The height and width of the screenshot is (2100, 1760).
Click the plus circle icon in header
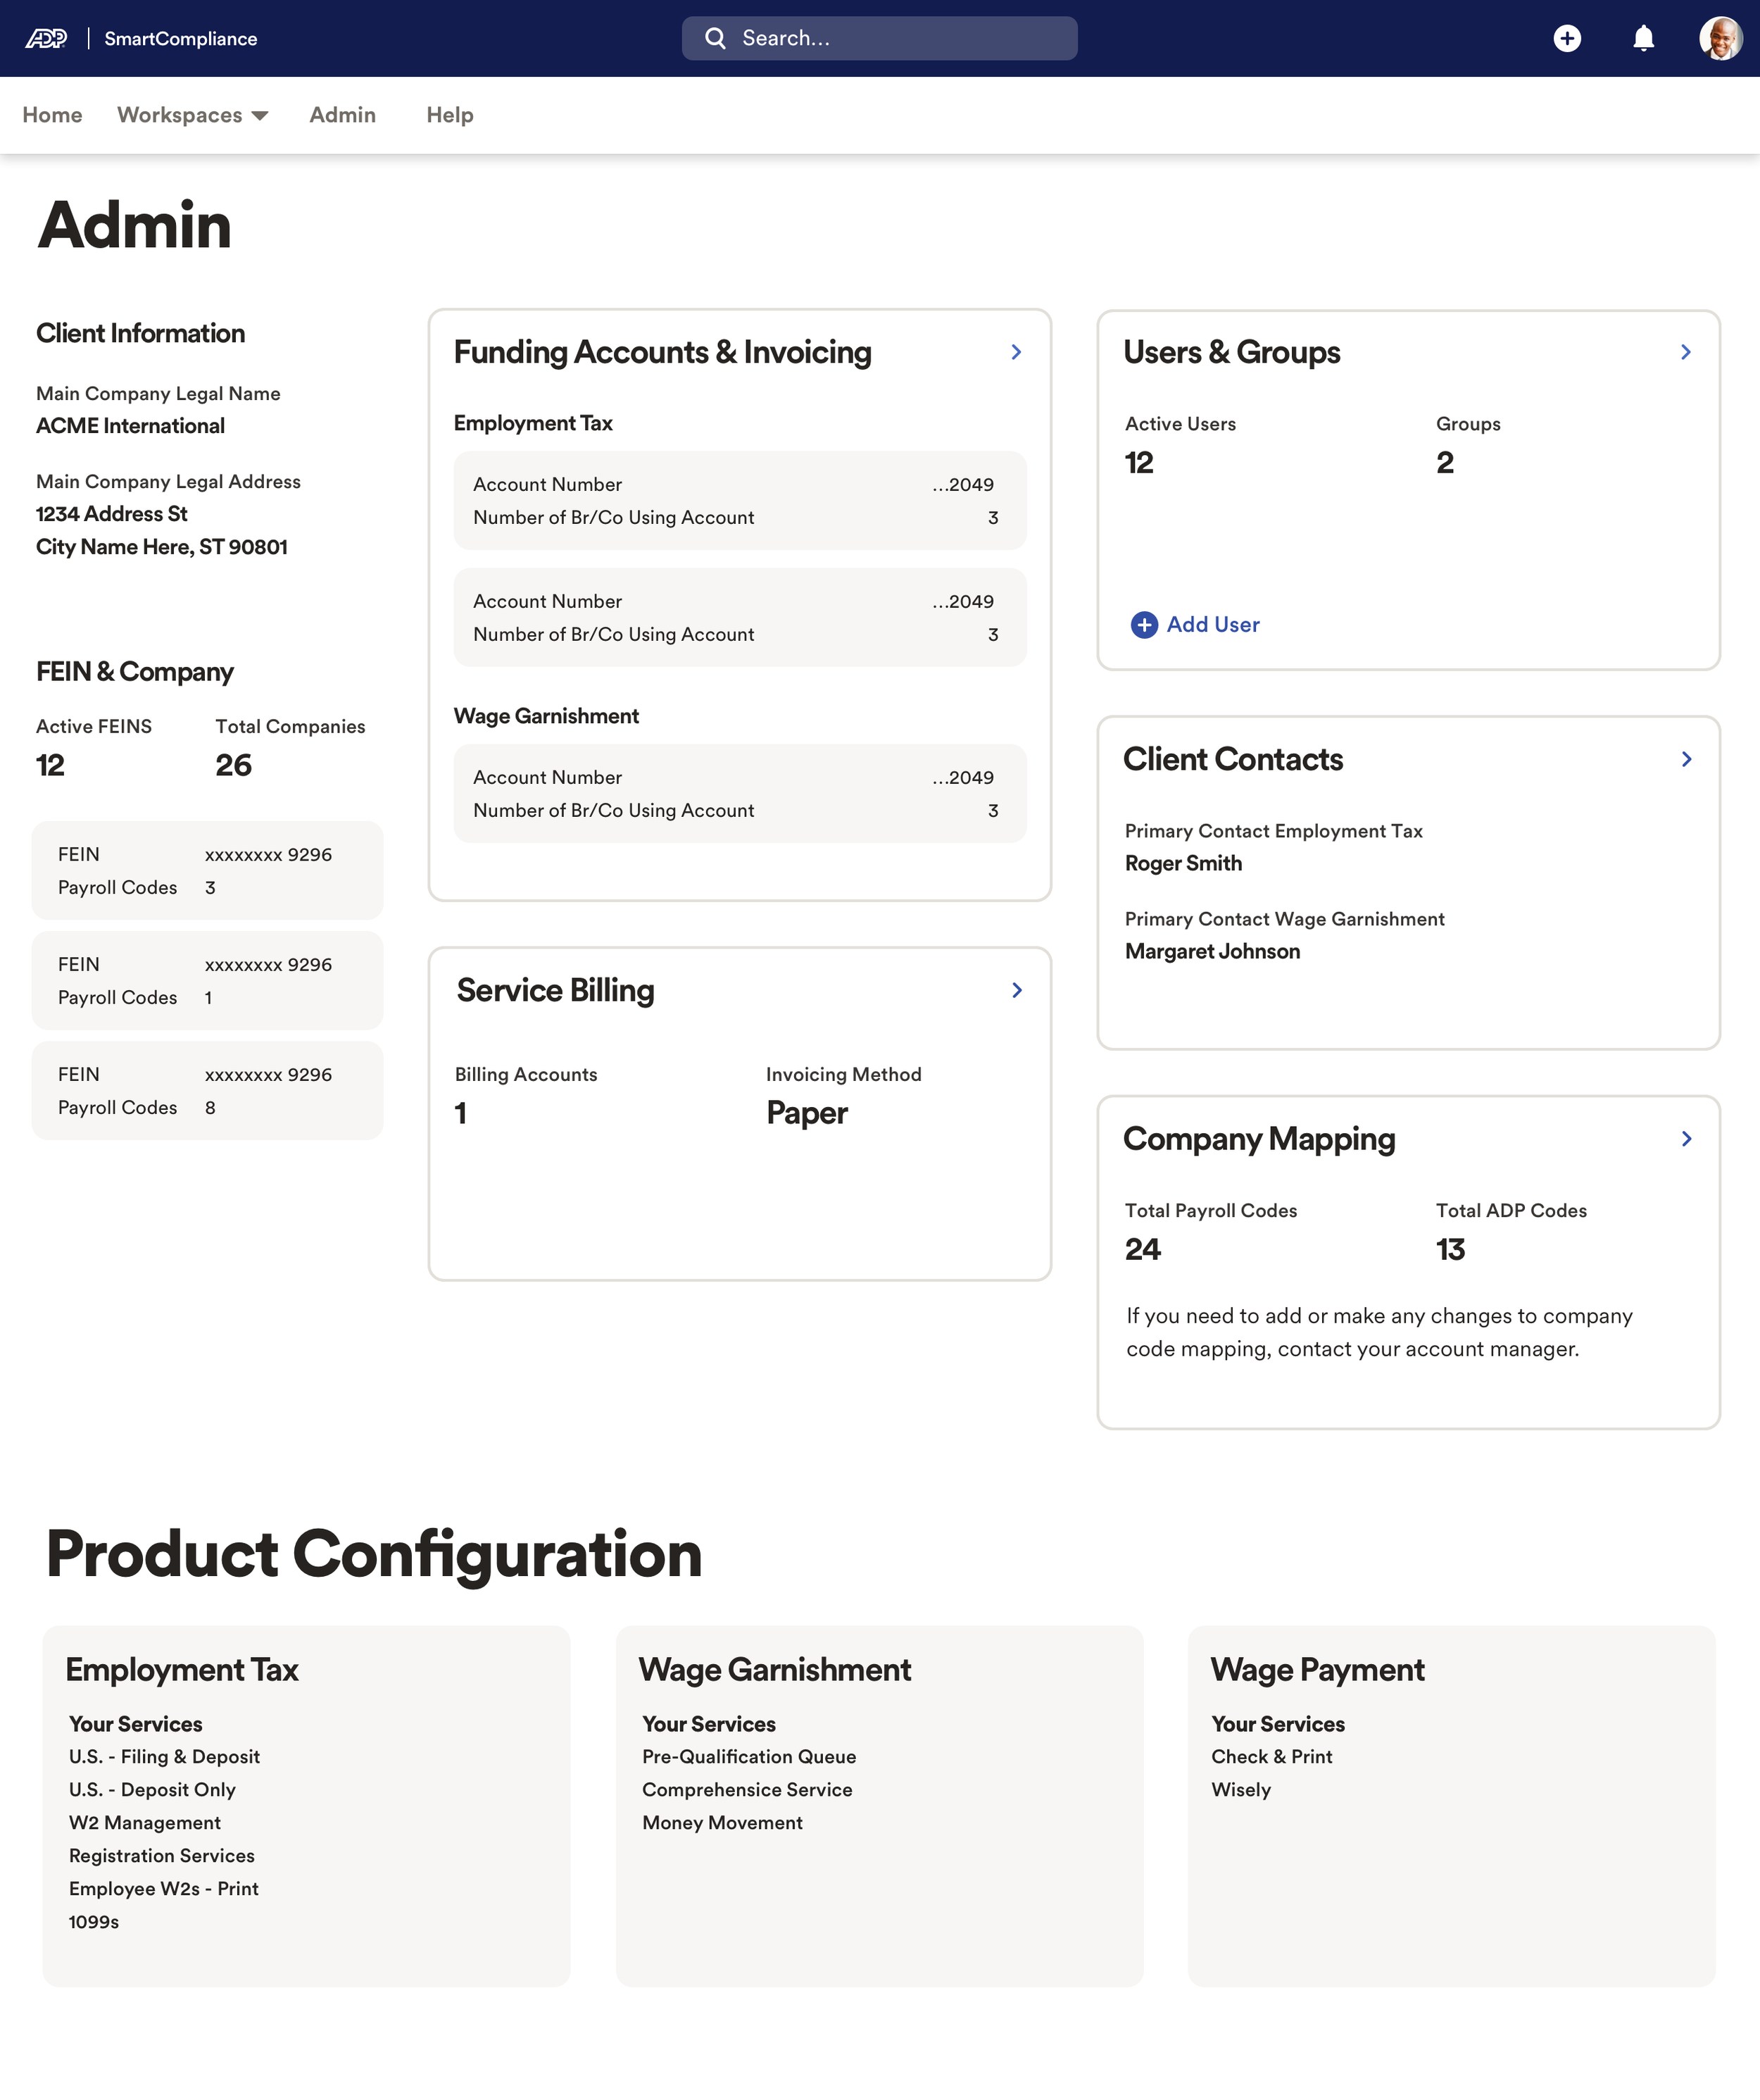click(x=1566, y=39)
